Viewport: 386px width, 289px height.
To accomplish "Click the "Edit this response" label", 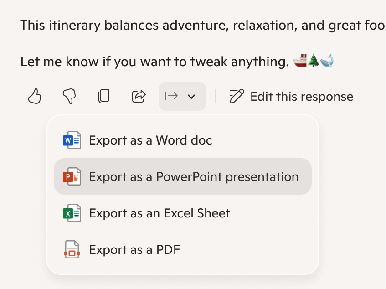I will [302, 97].
